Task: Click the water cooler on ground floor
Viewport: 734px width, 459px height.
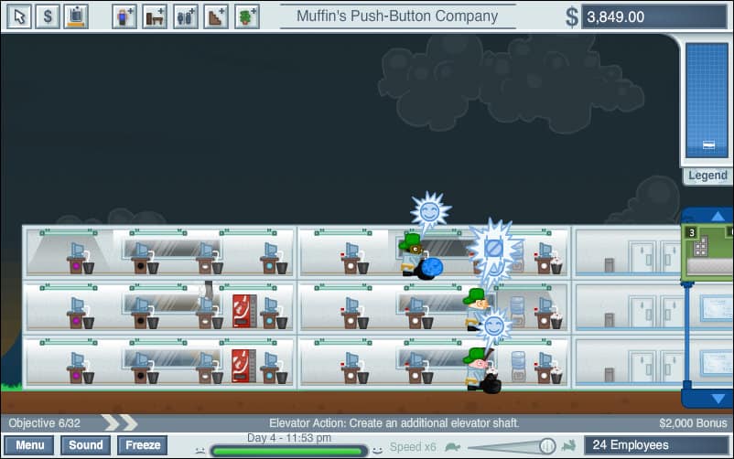Action: point(518,367)
